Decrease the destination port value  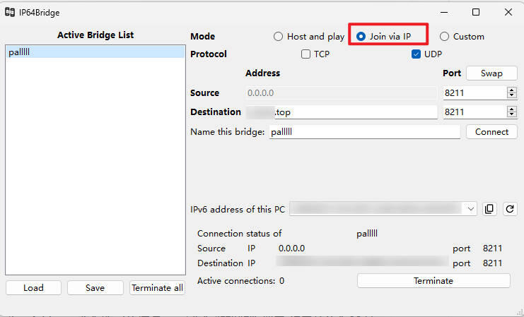pos(512,114)
